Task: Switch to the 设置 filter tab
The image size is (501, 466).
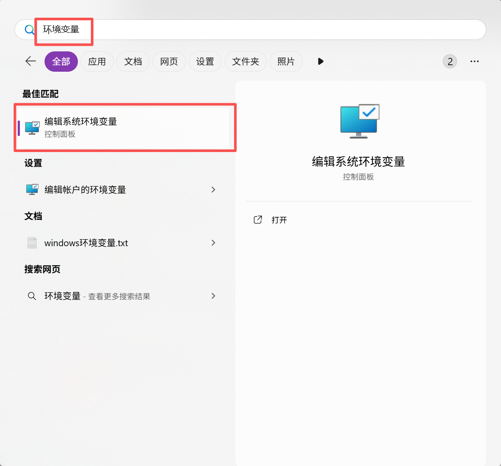Action: [205, 61]
